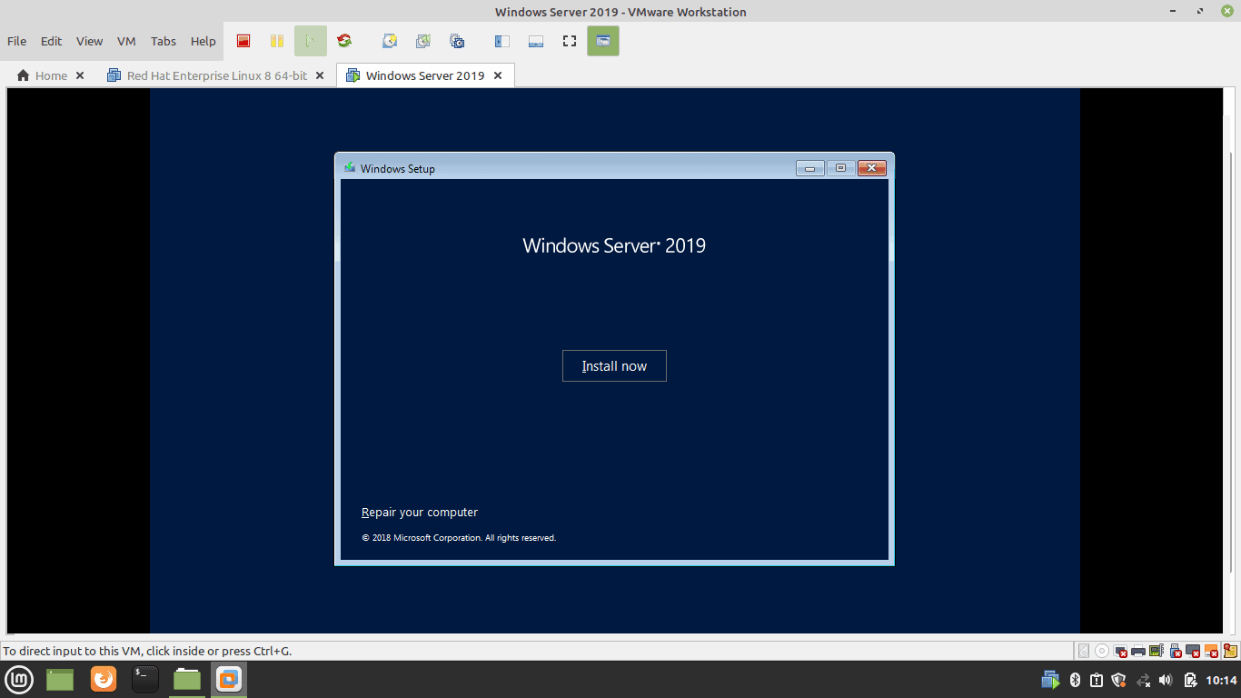Click the CD/DVD drive status icon
Image resolution: width=1241 pixels, height=698 pixels.
click(1102, 651)
